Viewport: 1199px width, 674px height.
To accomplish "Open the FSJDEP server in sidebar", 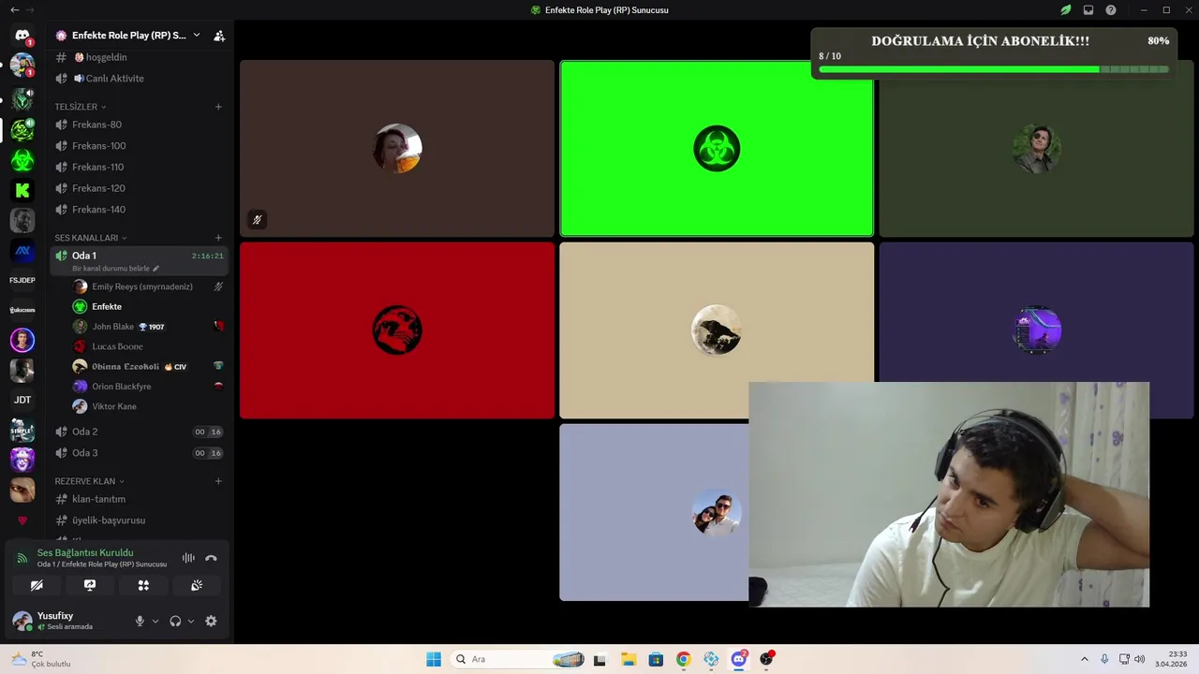I will pos(22,280).
